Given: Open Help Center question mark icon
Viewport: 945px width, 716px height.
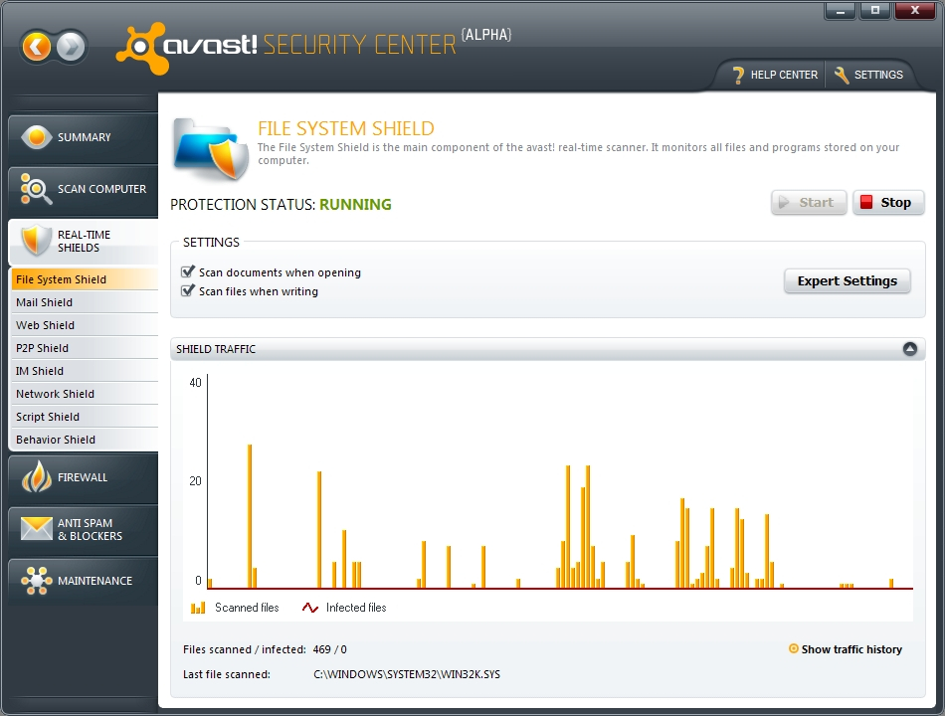Looking at the screenshot, I should coord(738,76).
